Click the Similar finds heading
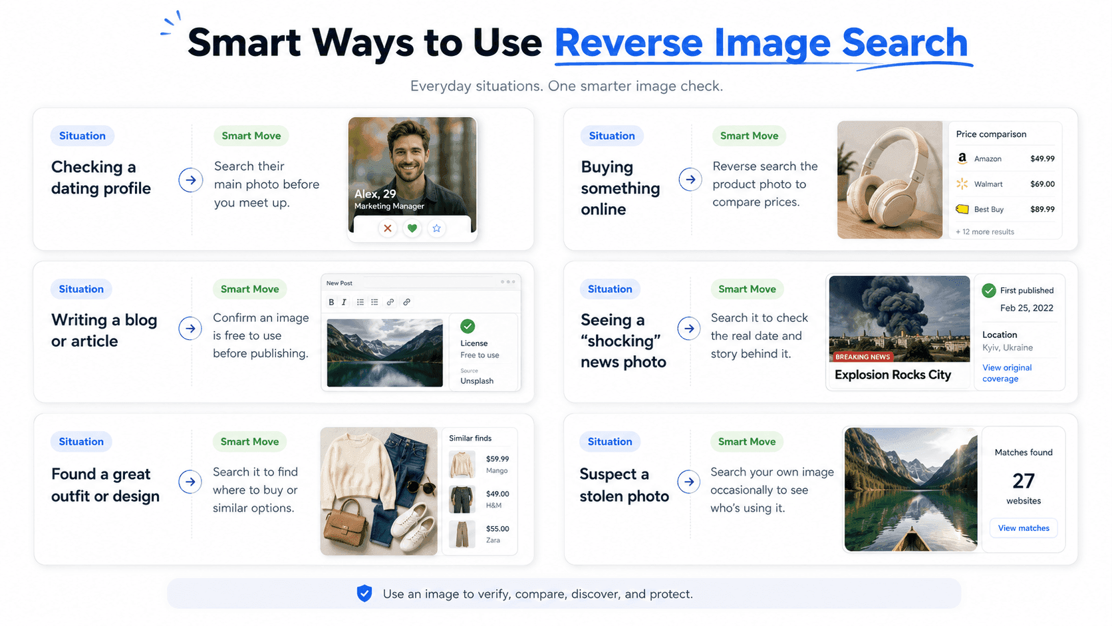Image resolution: width=1112 pixels, height=626 pixels. coord(470,438)
